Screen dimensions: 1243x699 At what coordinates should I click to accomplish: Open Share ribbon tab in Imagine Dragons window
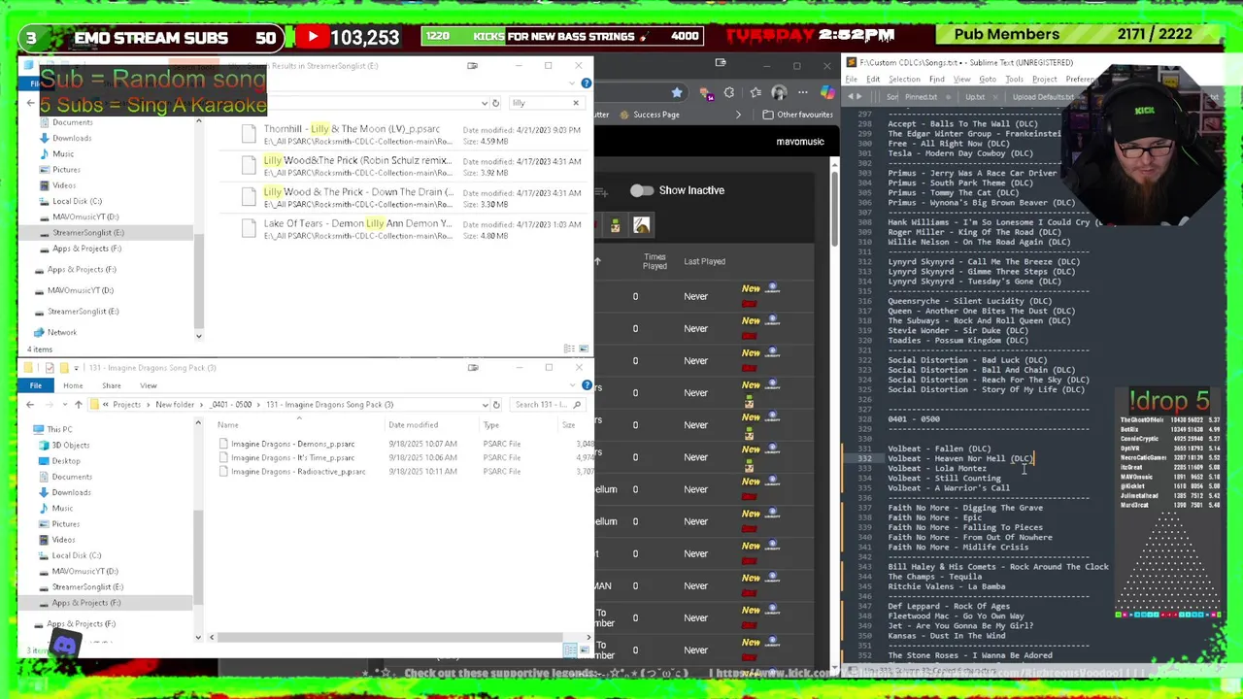pos(112,385)
